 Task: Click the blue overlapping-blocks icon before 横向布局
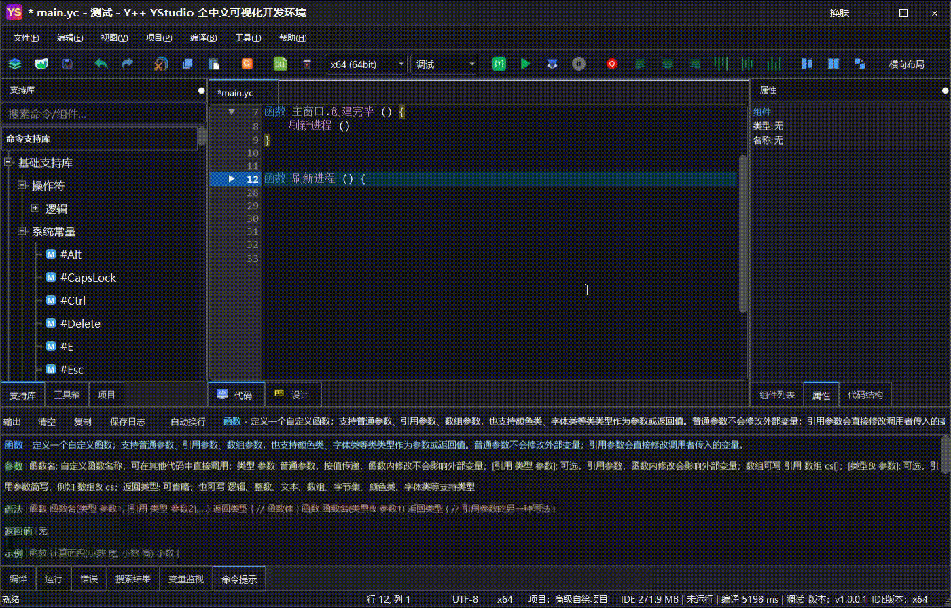coord(860,64)
